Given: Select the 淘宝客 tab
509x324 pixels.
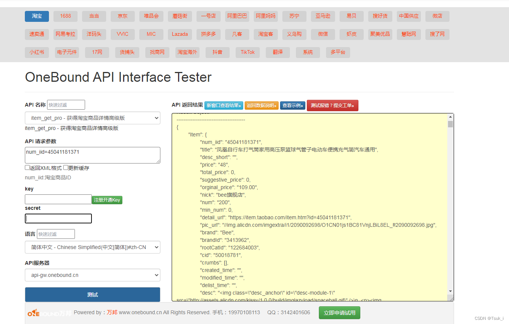Looking at the screenshot, I should pos(266,34).
